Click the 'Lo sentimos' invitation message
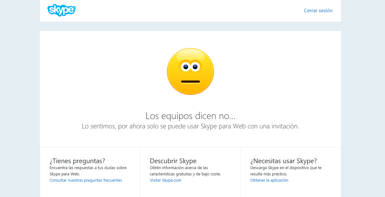The width and height of the screenshot is (385, 197). point(190,126)
